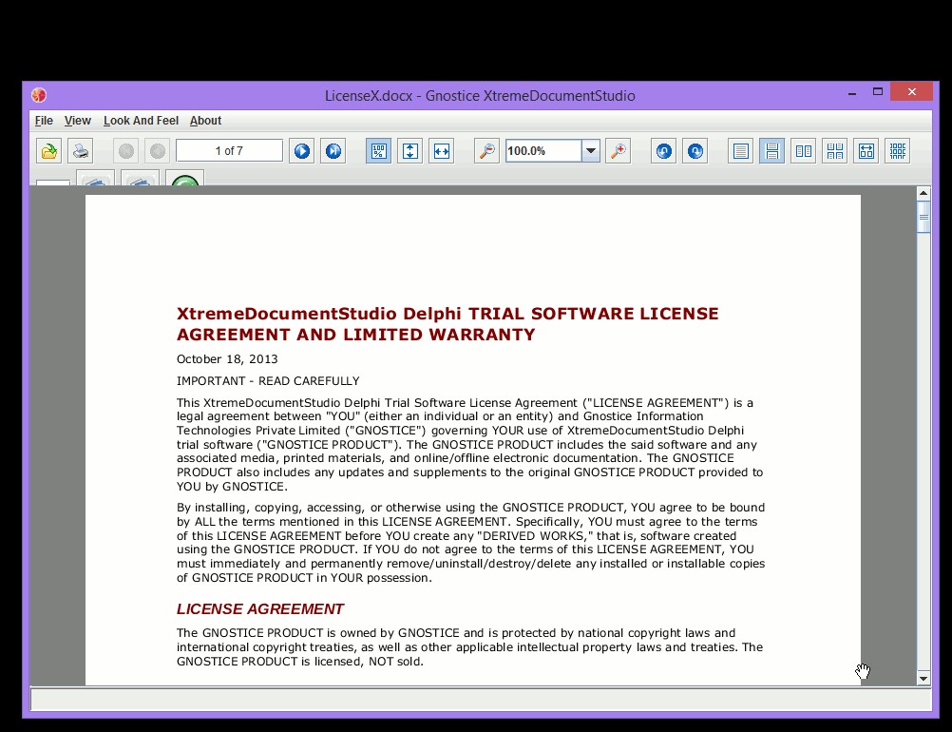Open the Look And Feel menu
The image size is (952, 732).
[x=141, y=121]
